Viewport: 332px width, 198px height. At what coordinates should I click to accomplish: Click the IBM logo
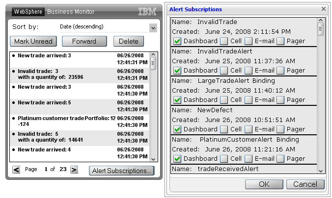[147, 12]
